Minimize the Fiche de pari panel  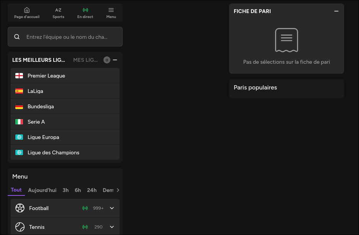coord(336,11)
